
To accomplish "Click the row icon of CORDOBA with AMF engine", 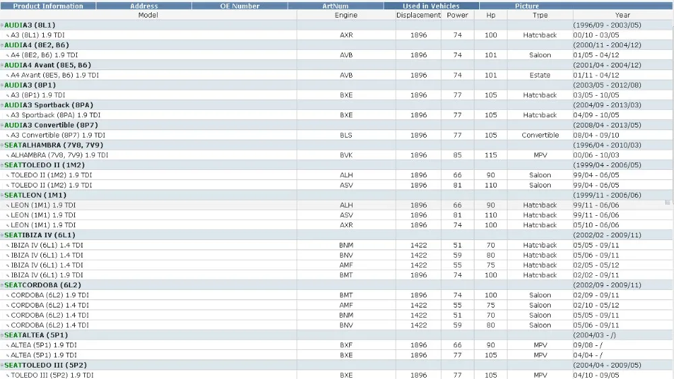I will (7, 305).
